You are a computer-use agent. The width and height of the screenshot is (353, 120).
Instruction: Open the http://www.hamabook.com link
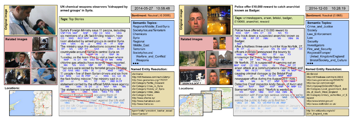click(146, 101)
